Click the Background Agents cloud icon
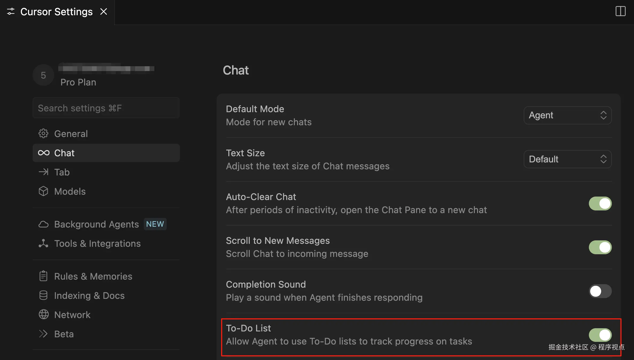The height and width of the screenshot is (360, 634). pyautogui.click(x=43, y=224)
